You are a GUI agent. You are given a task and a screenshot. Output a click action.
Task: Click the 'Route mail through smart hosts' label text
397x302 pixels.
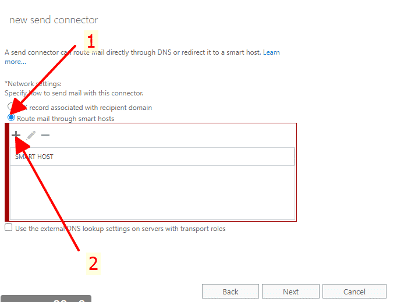(x=65, y=119)
